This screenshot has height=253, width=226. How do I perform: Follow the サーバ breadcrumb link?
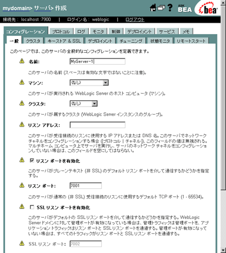click(x=42, y=8)
